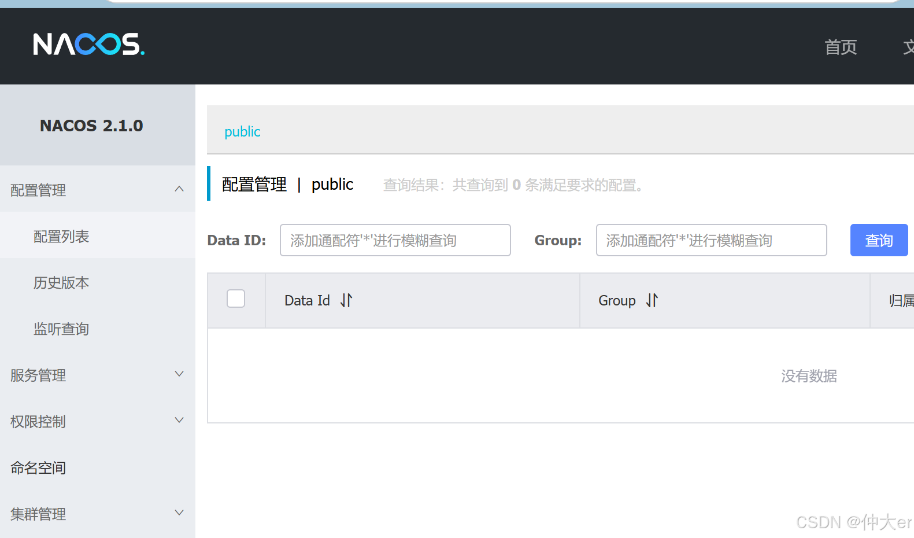This screenshot has width=914, height=538.
Task: Go to 首页 in top navigation
Action: pos(841,47)
